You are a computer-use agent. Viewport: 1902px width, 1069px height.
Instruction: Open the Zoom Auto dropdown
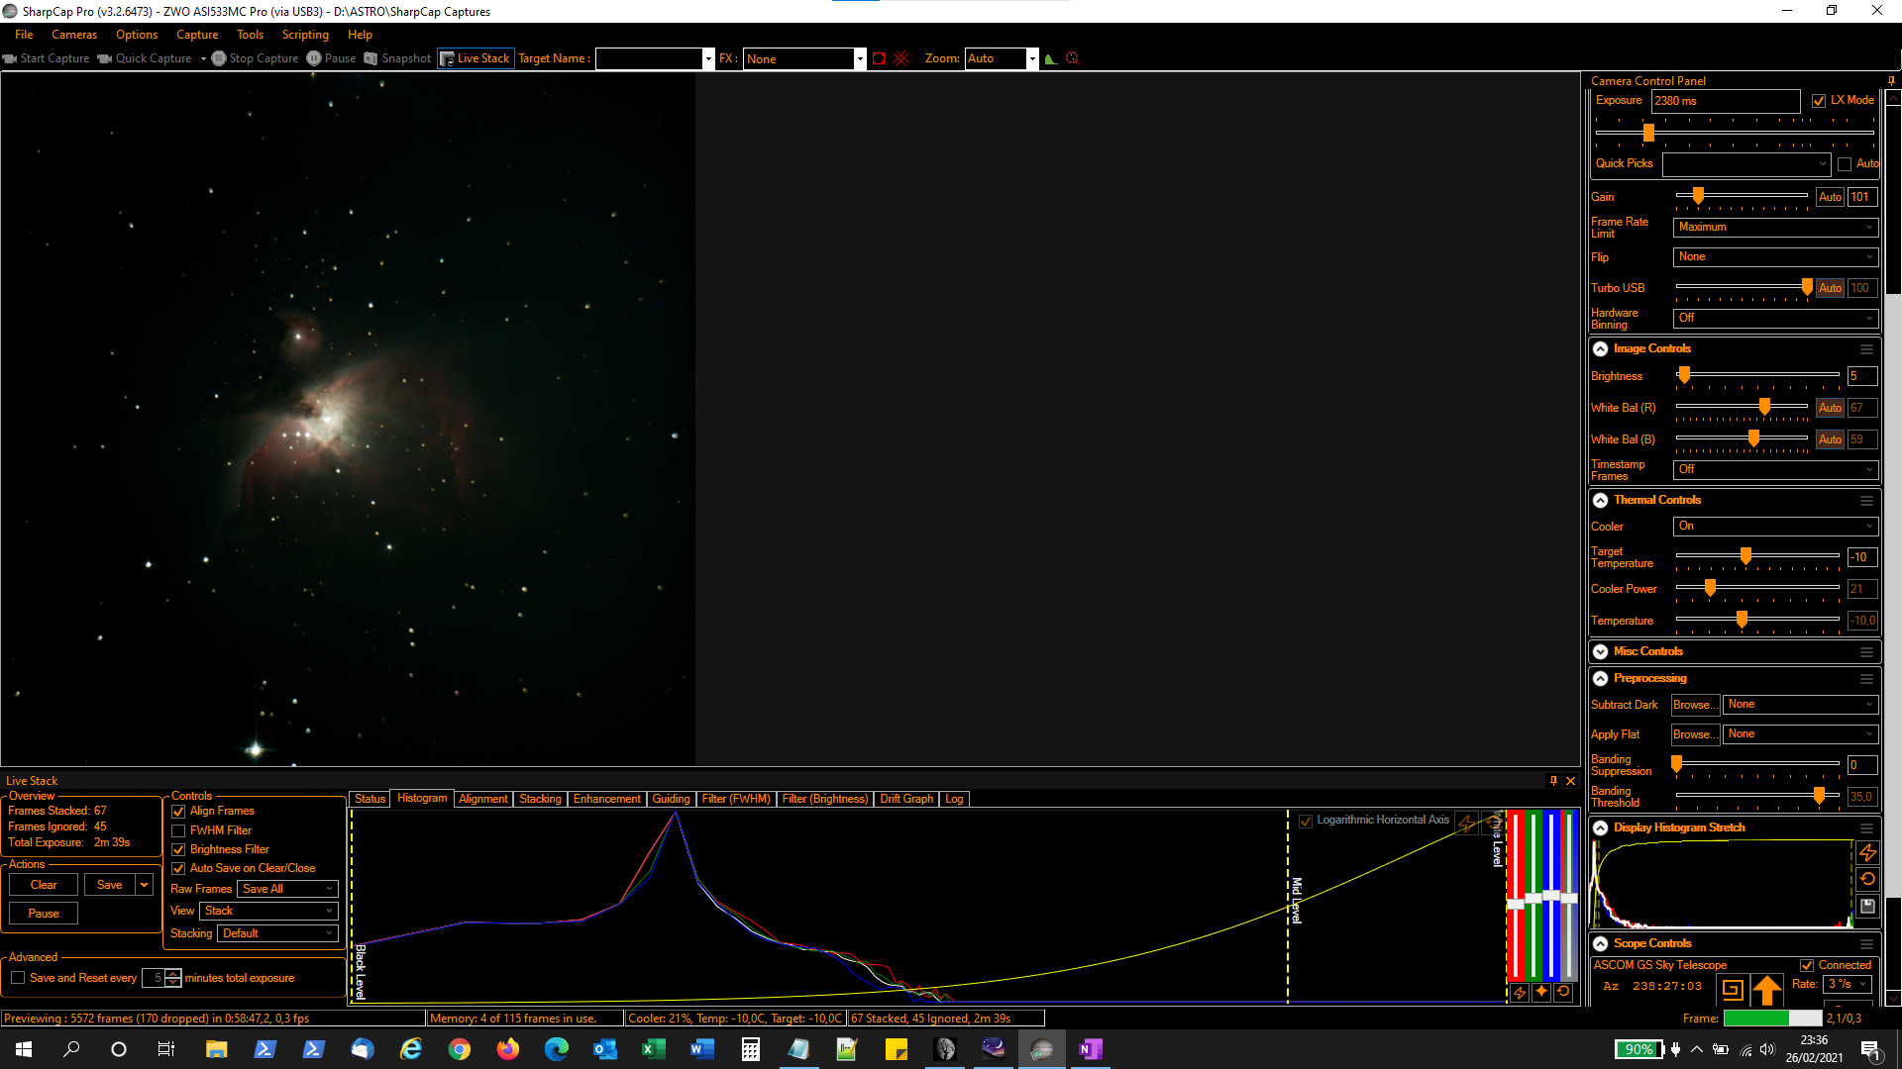pos(1002,58)
